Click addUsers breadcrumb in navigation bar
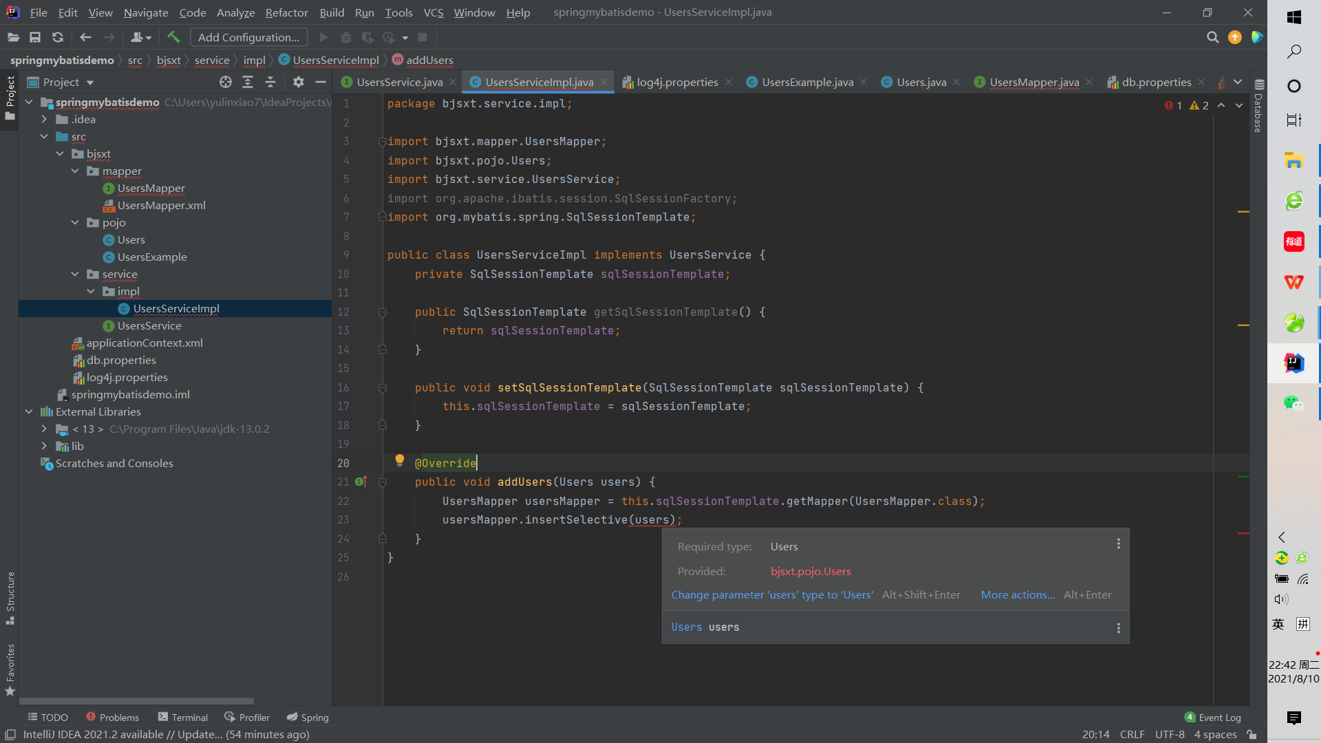The image size is (1321, 743). coord(422,60)
